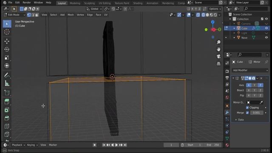Select the Knife tool
This screenshot has width=272, height=153.
(x=7, y=134)
